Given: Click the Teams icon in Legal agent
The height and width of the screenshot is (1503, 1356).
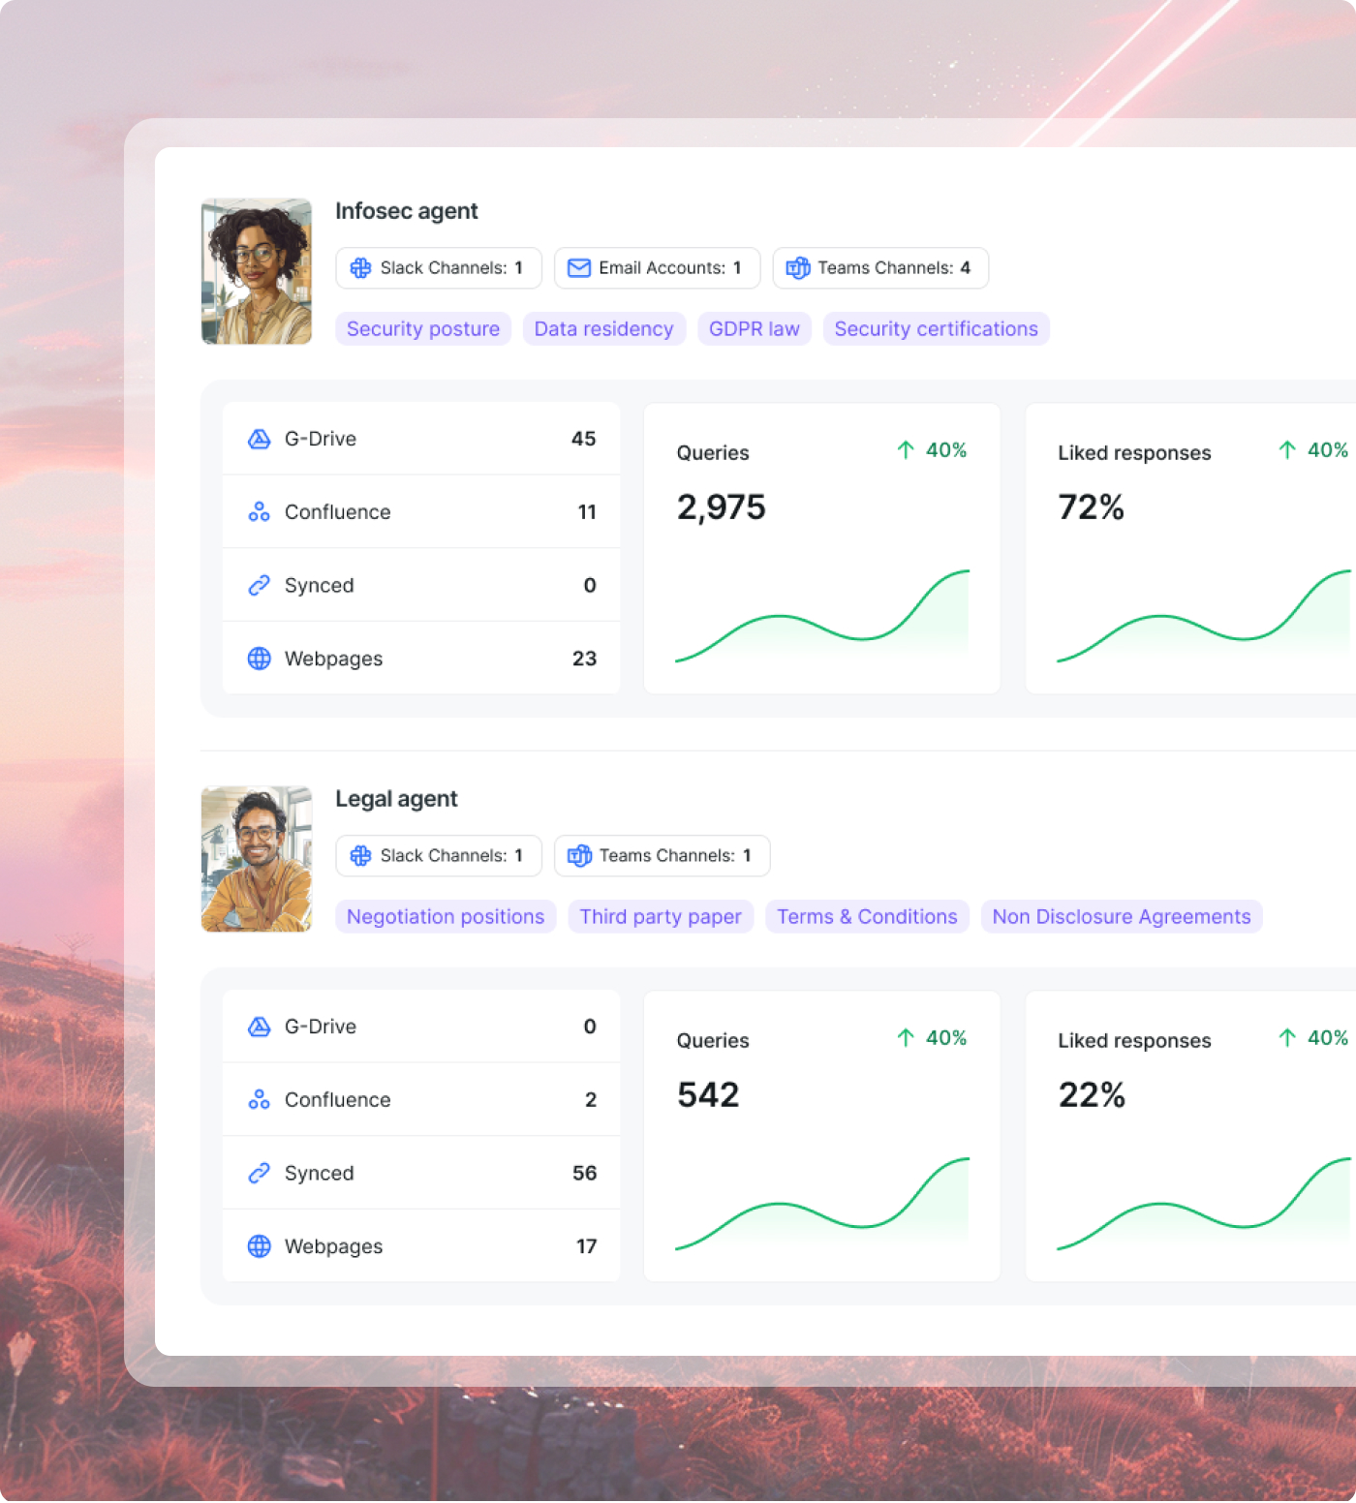Looking at the screenshot, I should pyautogui.click(x=579, y=856).
